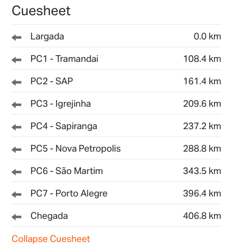Select the 237.2 km distance for Sapiranga

(x=202, y=126)
